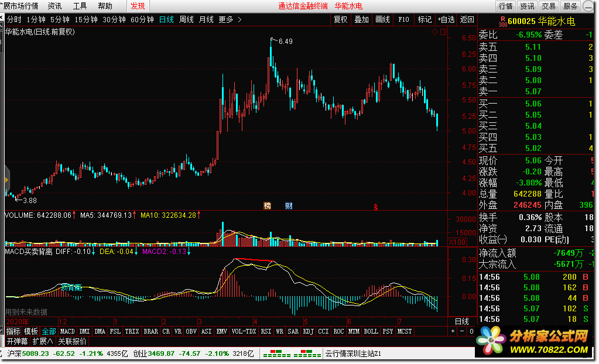This screenshot has height=364, width=599.
Task: Click the 复权 button
Action: (x=340, y=19)
